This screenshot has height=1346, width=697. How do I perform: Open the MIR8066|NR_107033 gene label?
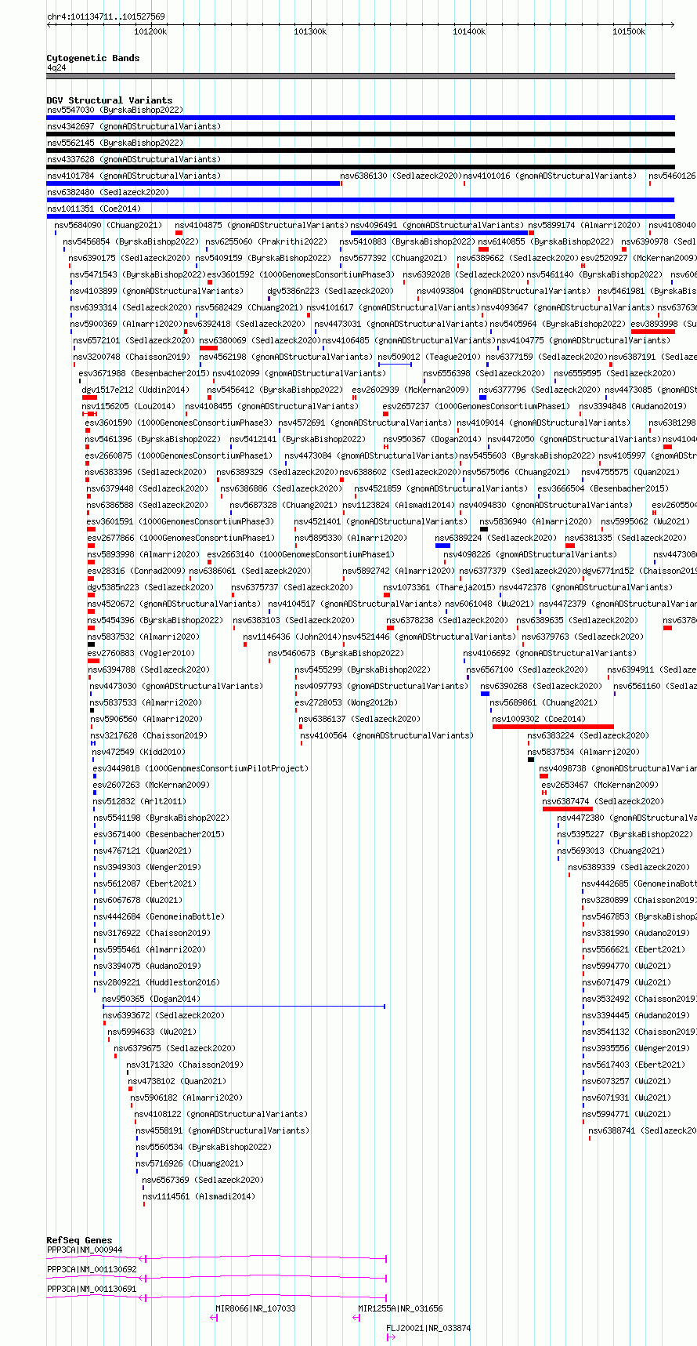(256, 1308)
